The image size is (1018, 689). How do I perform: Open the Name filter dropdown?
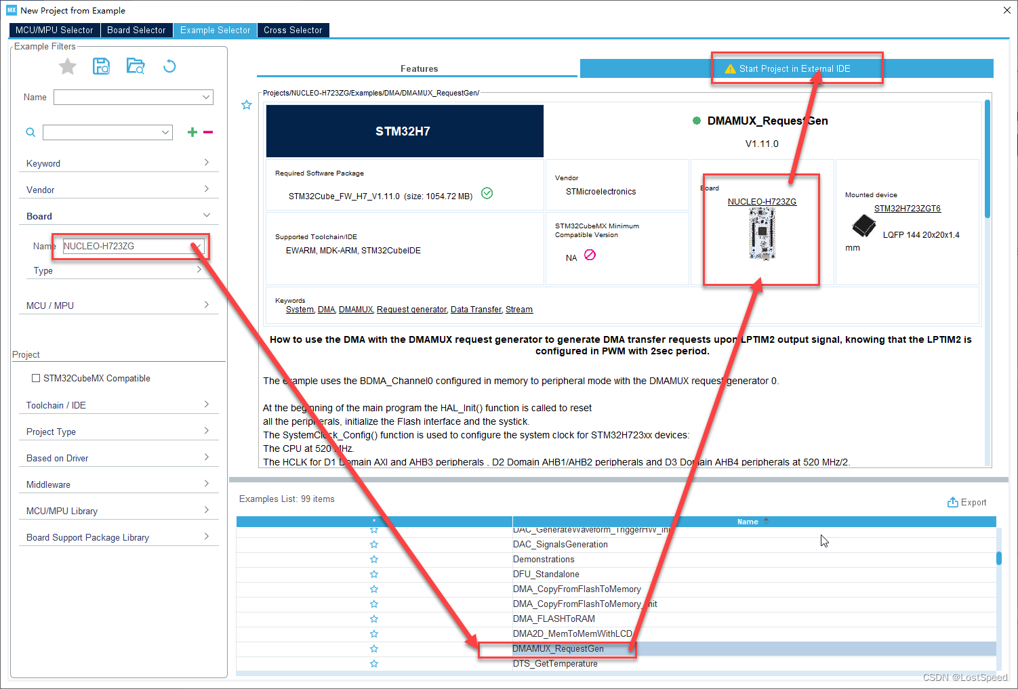point(206,97)
